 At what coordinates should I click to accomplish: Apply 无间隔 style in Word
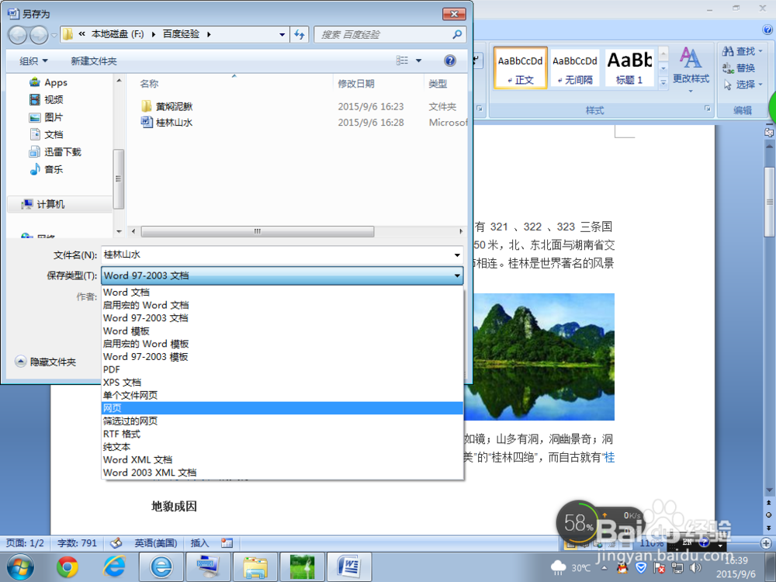(574, 68)
